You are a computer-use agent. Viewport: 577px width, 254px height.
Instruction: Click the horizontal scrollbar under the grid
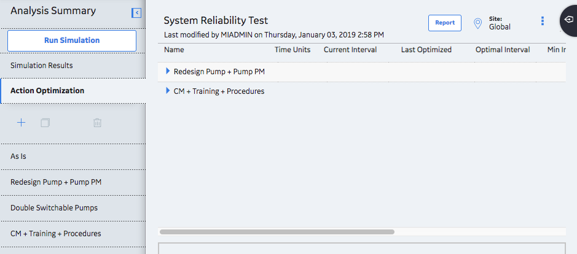[x=277, y=232]
